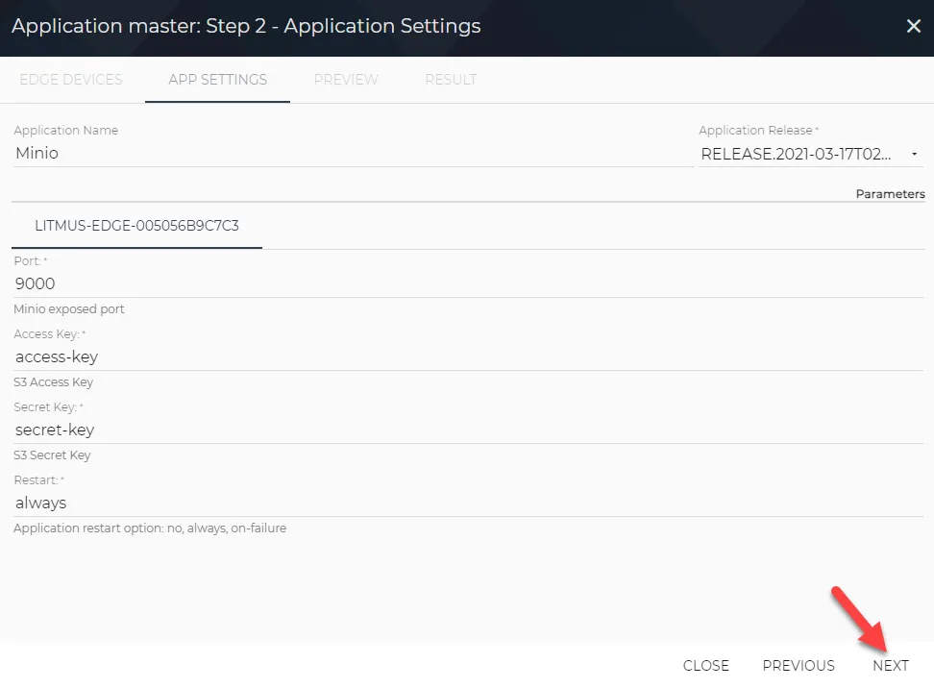Close the Application master dialog with X

913,26
